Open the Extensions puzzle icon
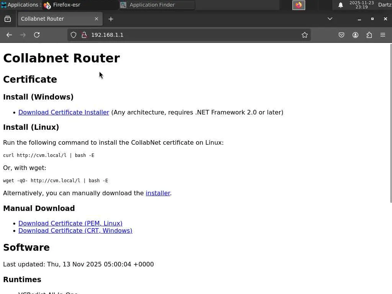The width and height of the screenshot is (392, 294). 369,35
